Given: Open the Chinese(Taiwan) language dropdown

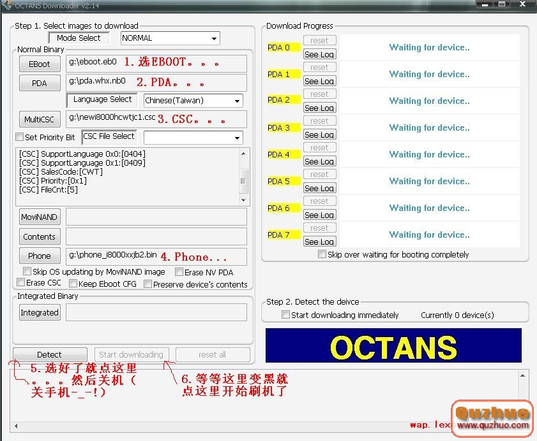Looking at the screenshot, I should 193,101.
